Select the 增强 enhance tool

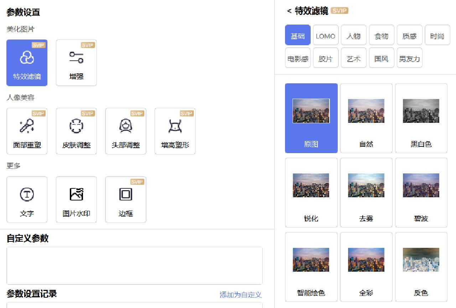tap(76, 63)
